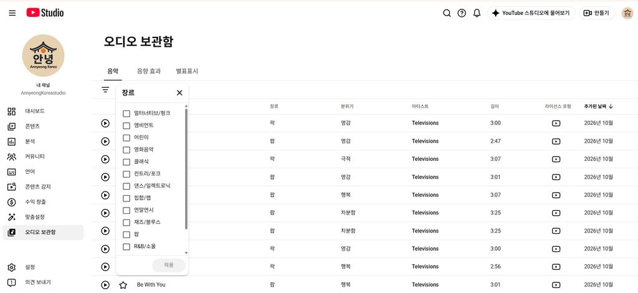Open the notifications bell
This screenshot has width=638, height=293.
[x=477, y=13]
